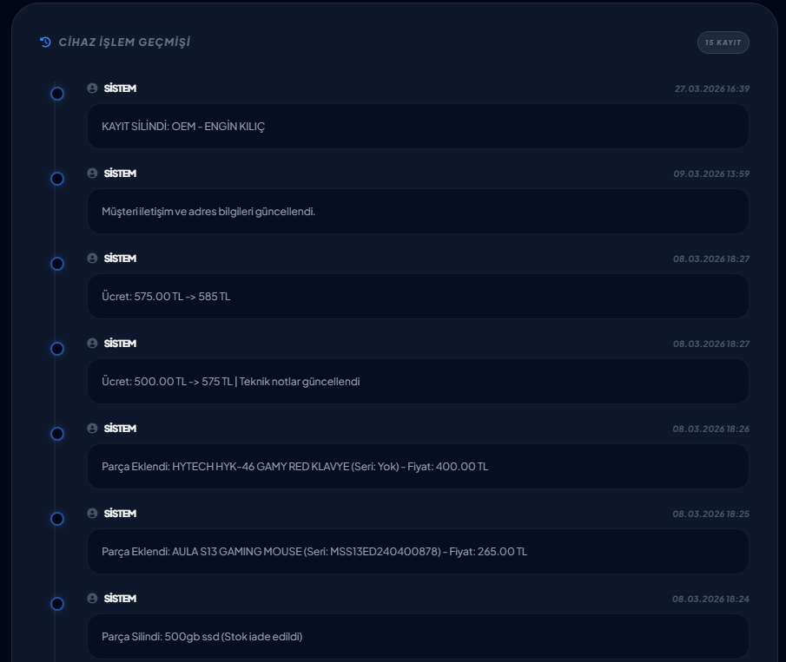786x662 pixels.
Task: Select the user icon for the HYTECH klavye entry
Action: pyautogui.click(x=92, y=428)
